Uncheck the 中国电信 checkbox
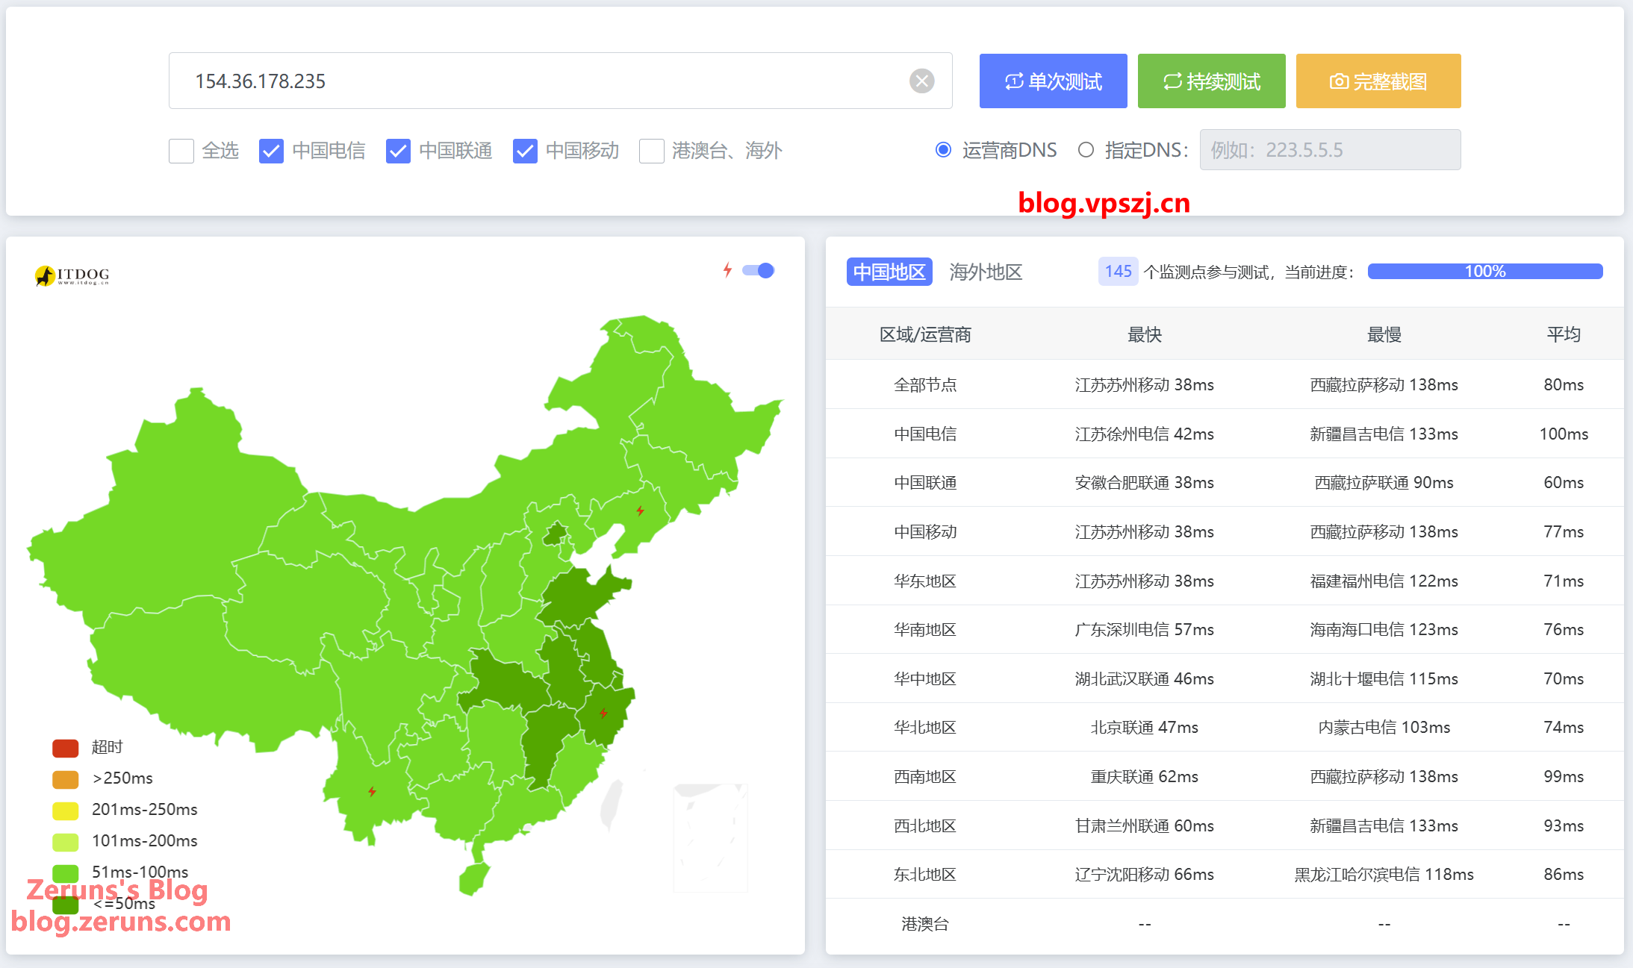Viewport: 1633px width, 968px height. coord(271,151)
